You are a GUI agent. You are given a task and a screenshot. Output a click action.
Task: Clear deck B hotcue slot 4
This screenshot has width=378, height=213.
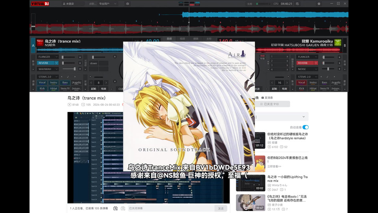click(x=287, y=69)
